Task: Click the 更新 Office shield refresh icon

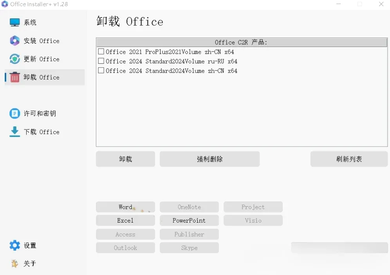Action: [14, 59]
